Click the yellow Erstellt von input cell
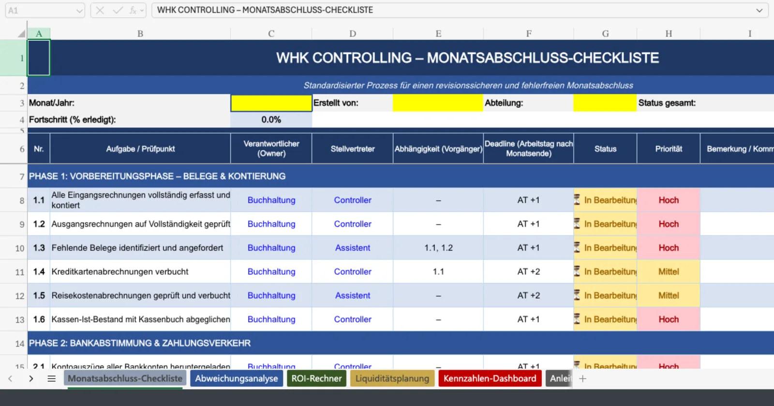This screenshot has height=406, width=774. (x=438, y=103)
